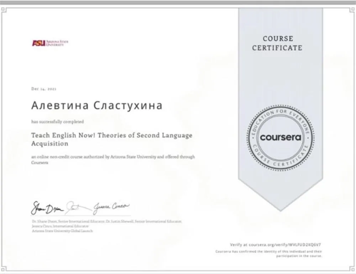Click the 'COURSE CERTIFICATE' heading text
356x274 pixels.
[277, 43]
